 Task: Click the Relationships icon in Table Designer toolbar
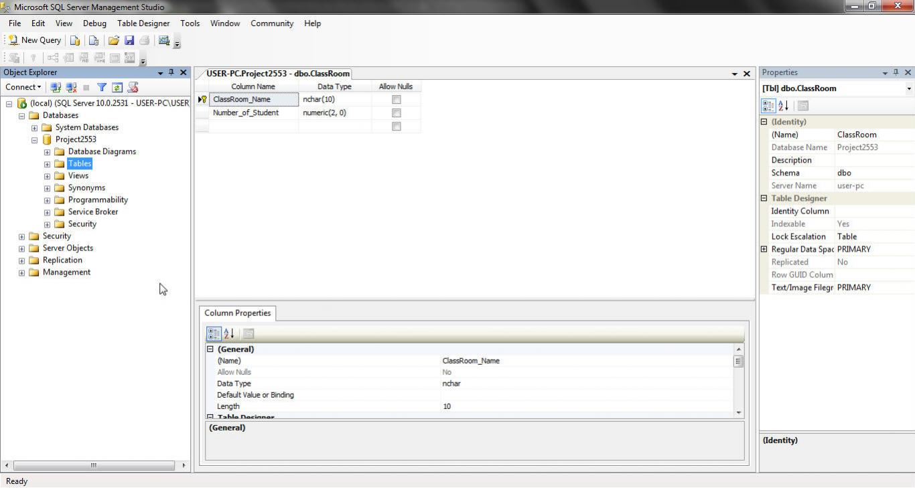click(53, 58)
